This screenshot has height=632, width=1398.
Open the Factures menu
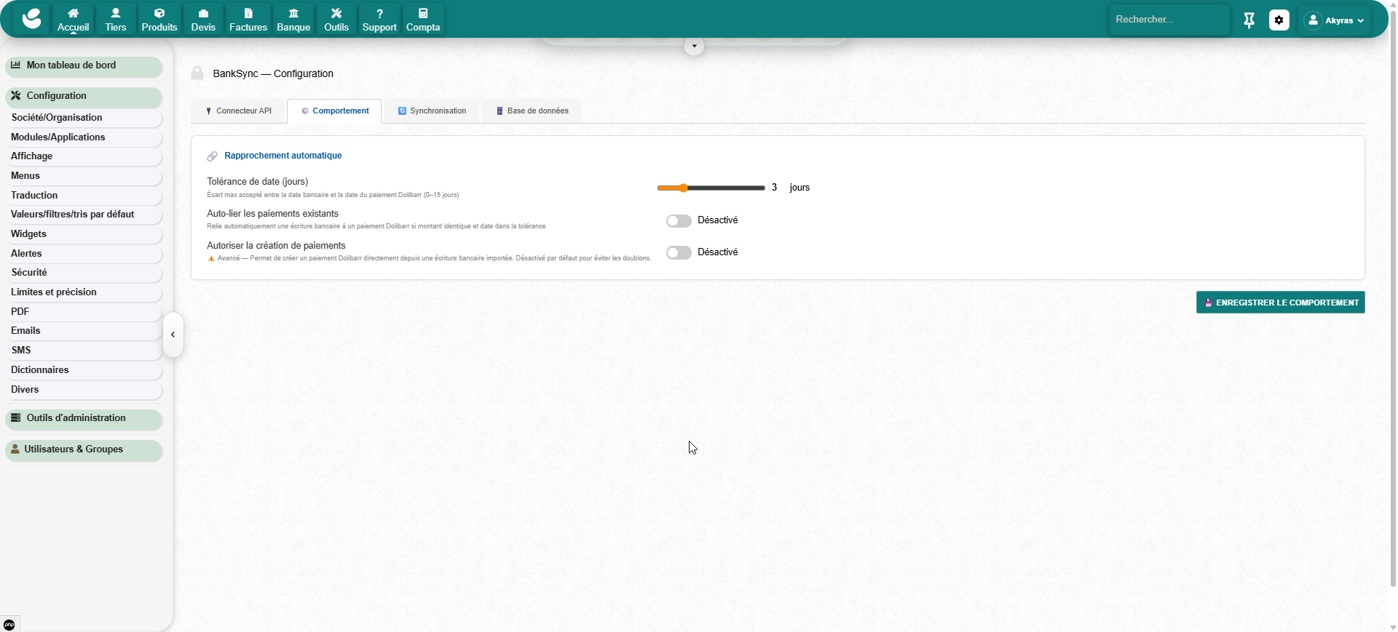click(248, 20)
